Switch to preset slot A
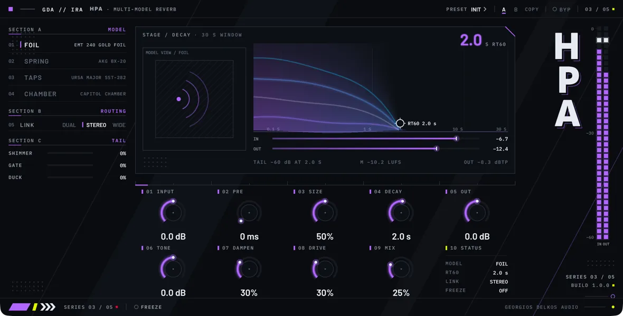 (x=504, y=9)
